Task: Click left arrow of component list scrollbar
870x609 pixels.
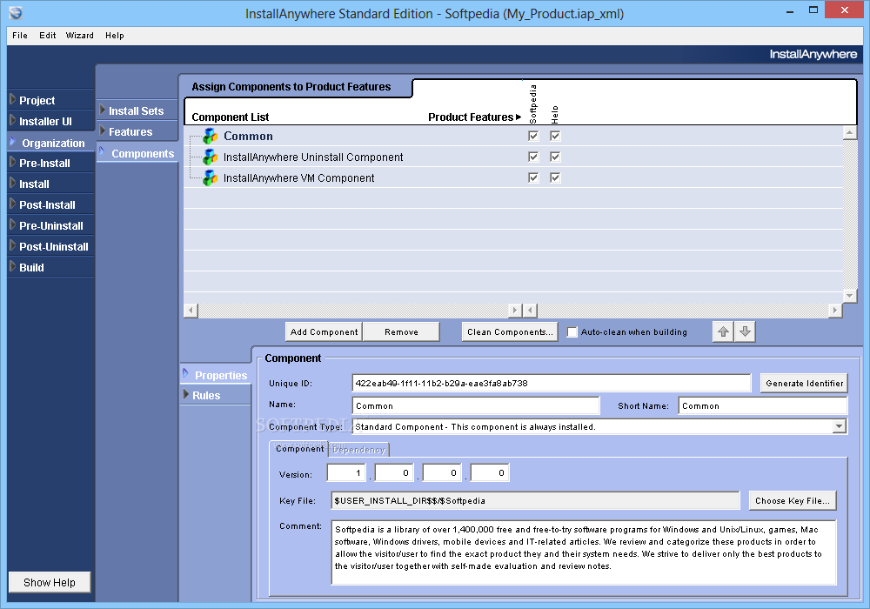Action: click(x=191, y=310)
